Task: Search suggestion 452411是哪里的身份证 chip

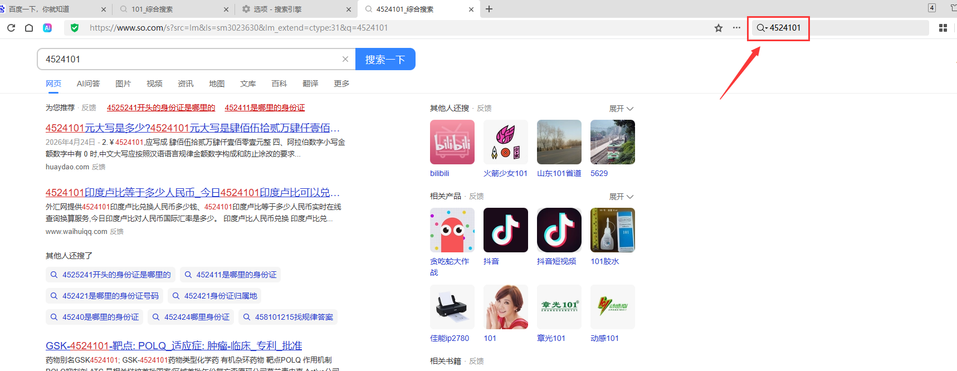Action: click(230, 275)
